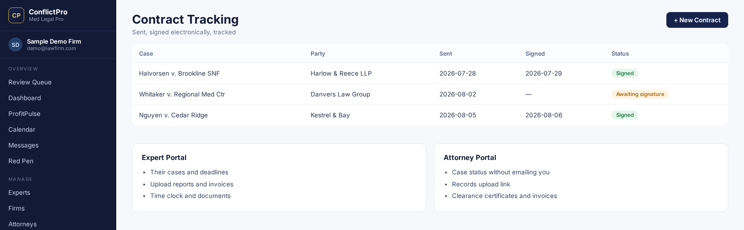Open the SD avatar for Sample Demo Firm
Image resolution: width=744 pixels, height=230 pixels.
tap(15, 45)
